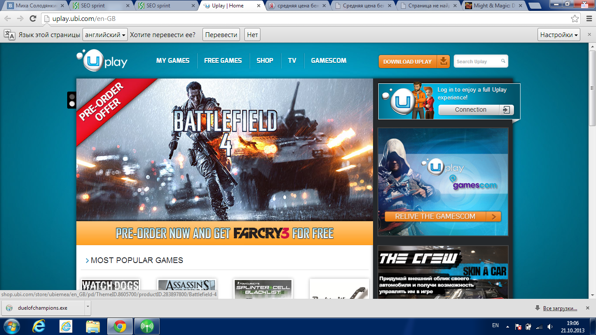Click the MOST POPULAR GAMES heading
The image size is (596, 335).
point(137,260)
